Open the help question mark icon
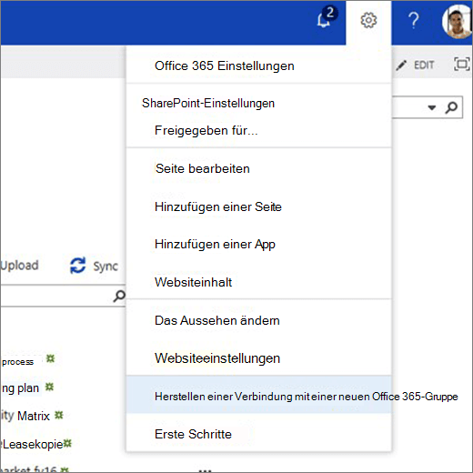The image size is (473, 473). point(413,21)
